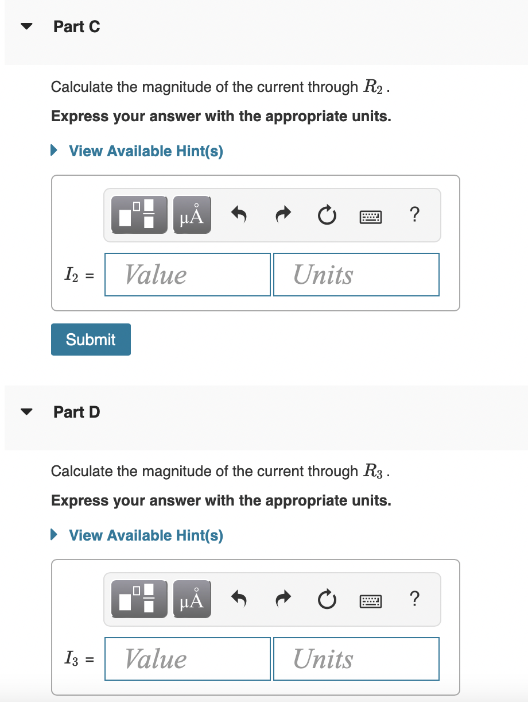
Task: Open the µÅ symbols button in Part D
Action: click(x=192, y=599)
